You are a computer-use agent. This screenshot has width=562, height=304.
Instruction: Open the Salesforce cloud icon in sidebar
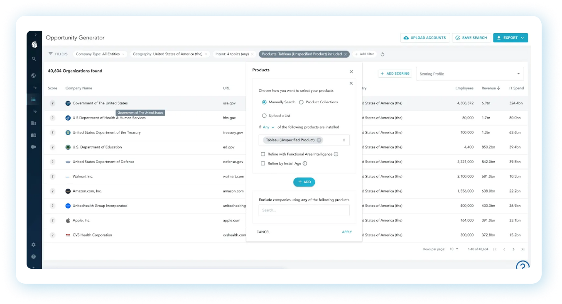coord(34,147)
